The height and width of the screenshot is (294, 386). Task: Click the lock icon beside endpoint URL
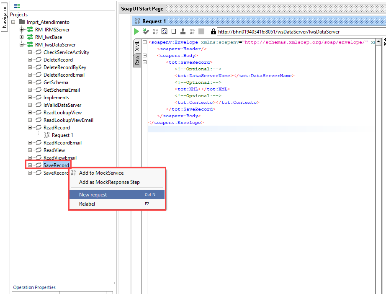tap(214, 31)
